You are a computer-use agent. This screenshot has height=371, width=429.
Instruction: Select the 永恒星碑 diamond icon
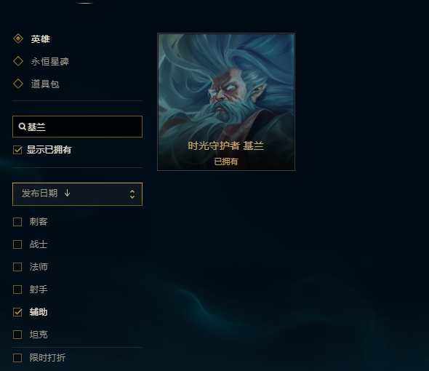[18, 61]
